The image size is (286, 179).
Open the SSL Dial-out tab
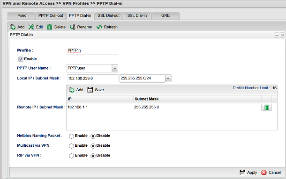pyautogui.click(x=108, y=15)
